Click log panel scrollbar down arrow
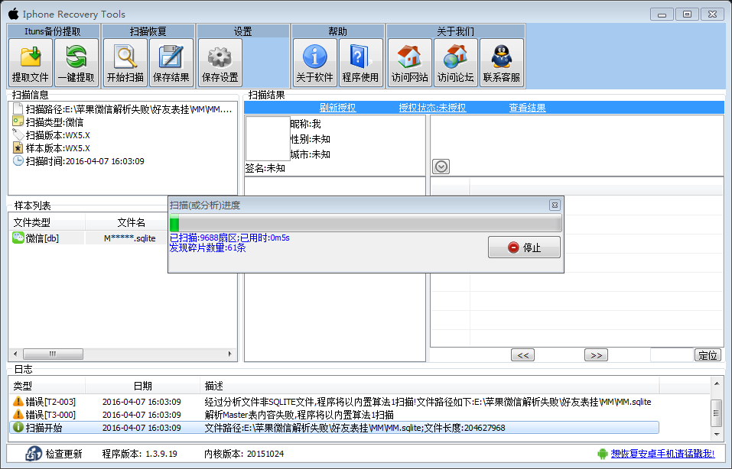 717,434
